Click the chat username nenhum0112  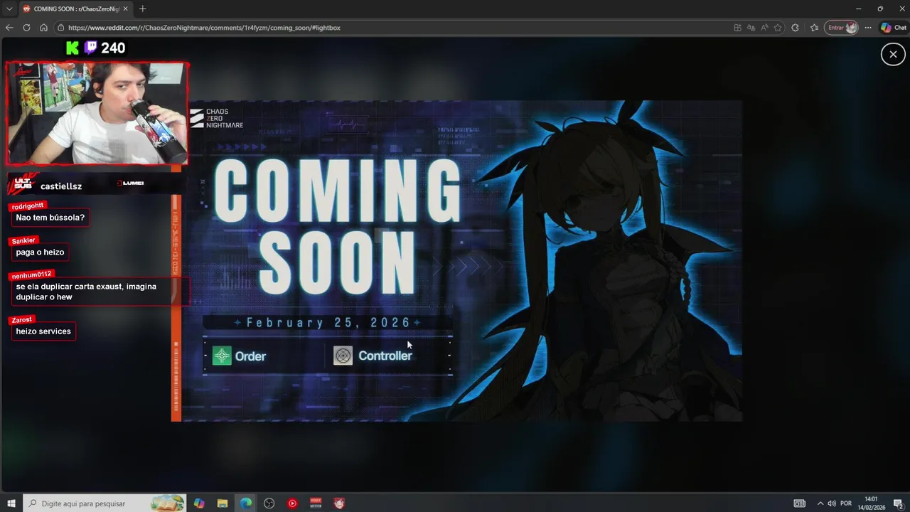[32, 274]
